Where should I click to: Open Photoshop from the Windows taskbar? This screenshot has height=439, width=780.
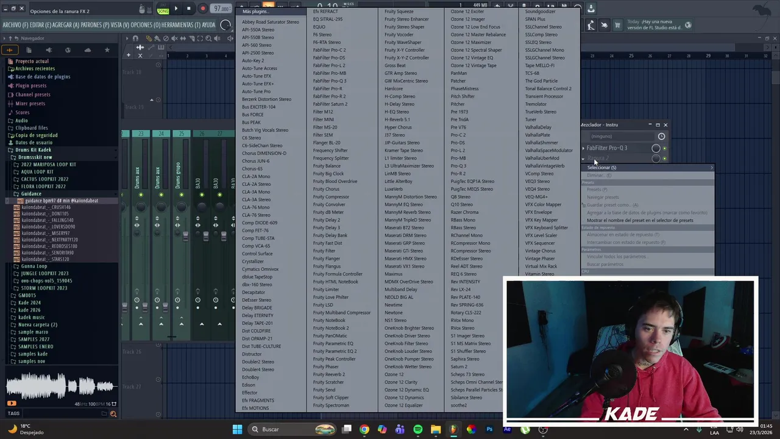[x=489, y=429]
